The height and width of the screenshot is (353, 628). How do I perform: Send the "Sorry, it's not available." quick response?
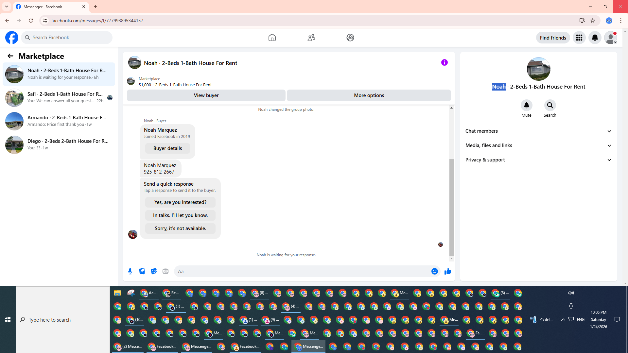[180, 228]
